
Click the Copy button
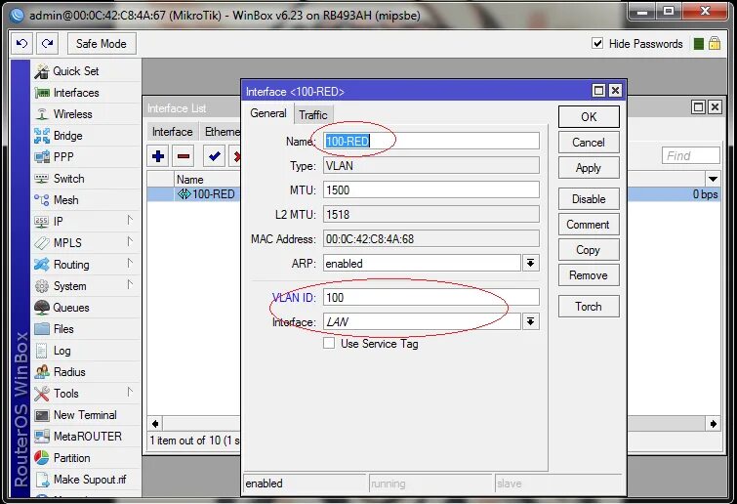[589, 250]
